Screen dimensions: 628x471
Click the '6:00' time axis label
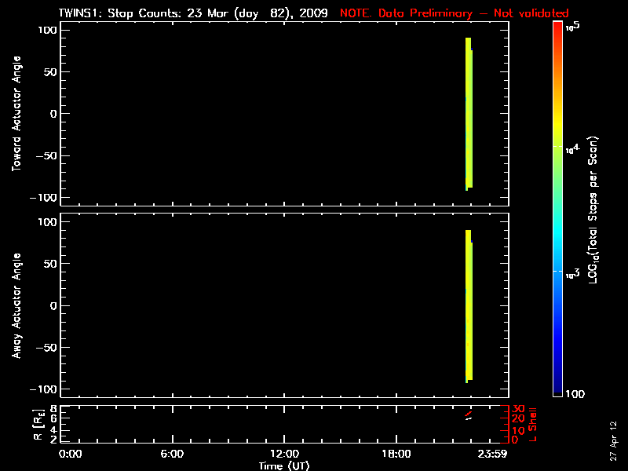[x=172, y=455]
